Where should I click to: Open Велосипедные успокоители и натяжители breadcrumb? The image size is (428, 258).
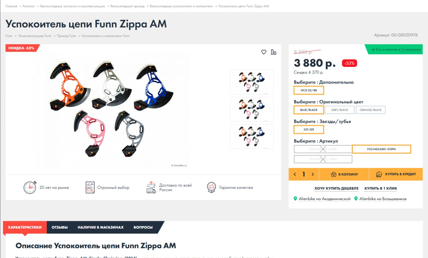[181, 6]
